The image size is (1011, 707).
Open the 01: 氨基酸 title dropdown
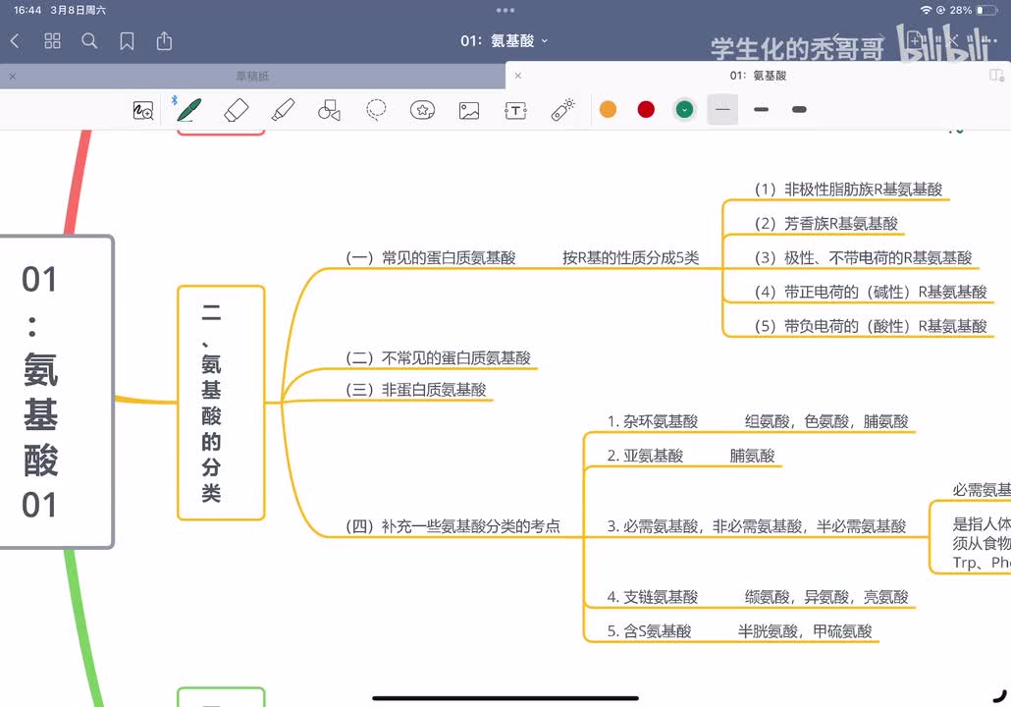505,41
